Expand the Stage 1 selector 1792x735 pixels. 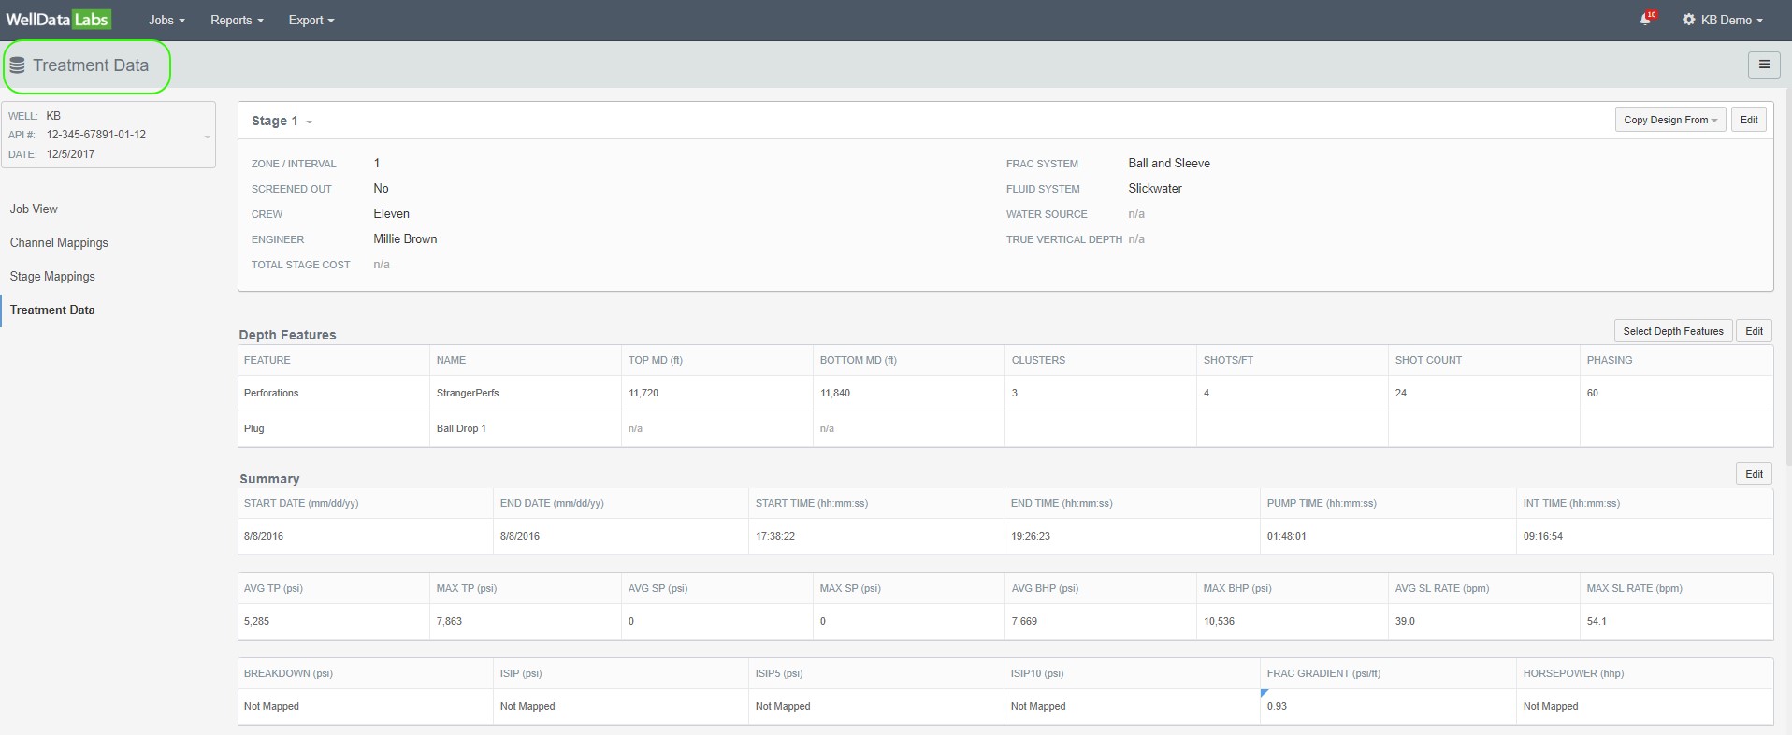coord(282,122)
